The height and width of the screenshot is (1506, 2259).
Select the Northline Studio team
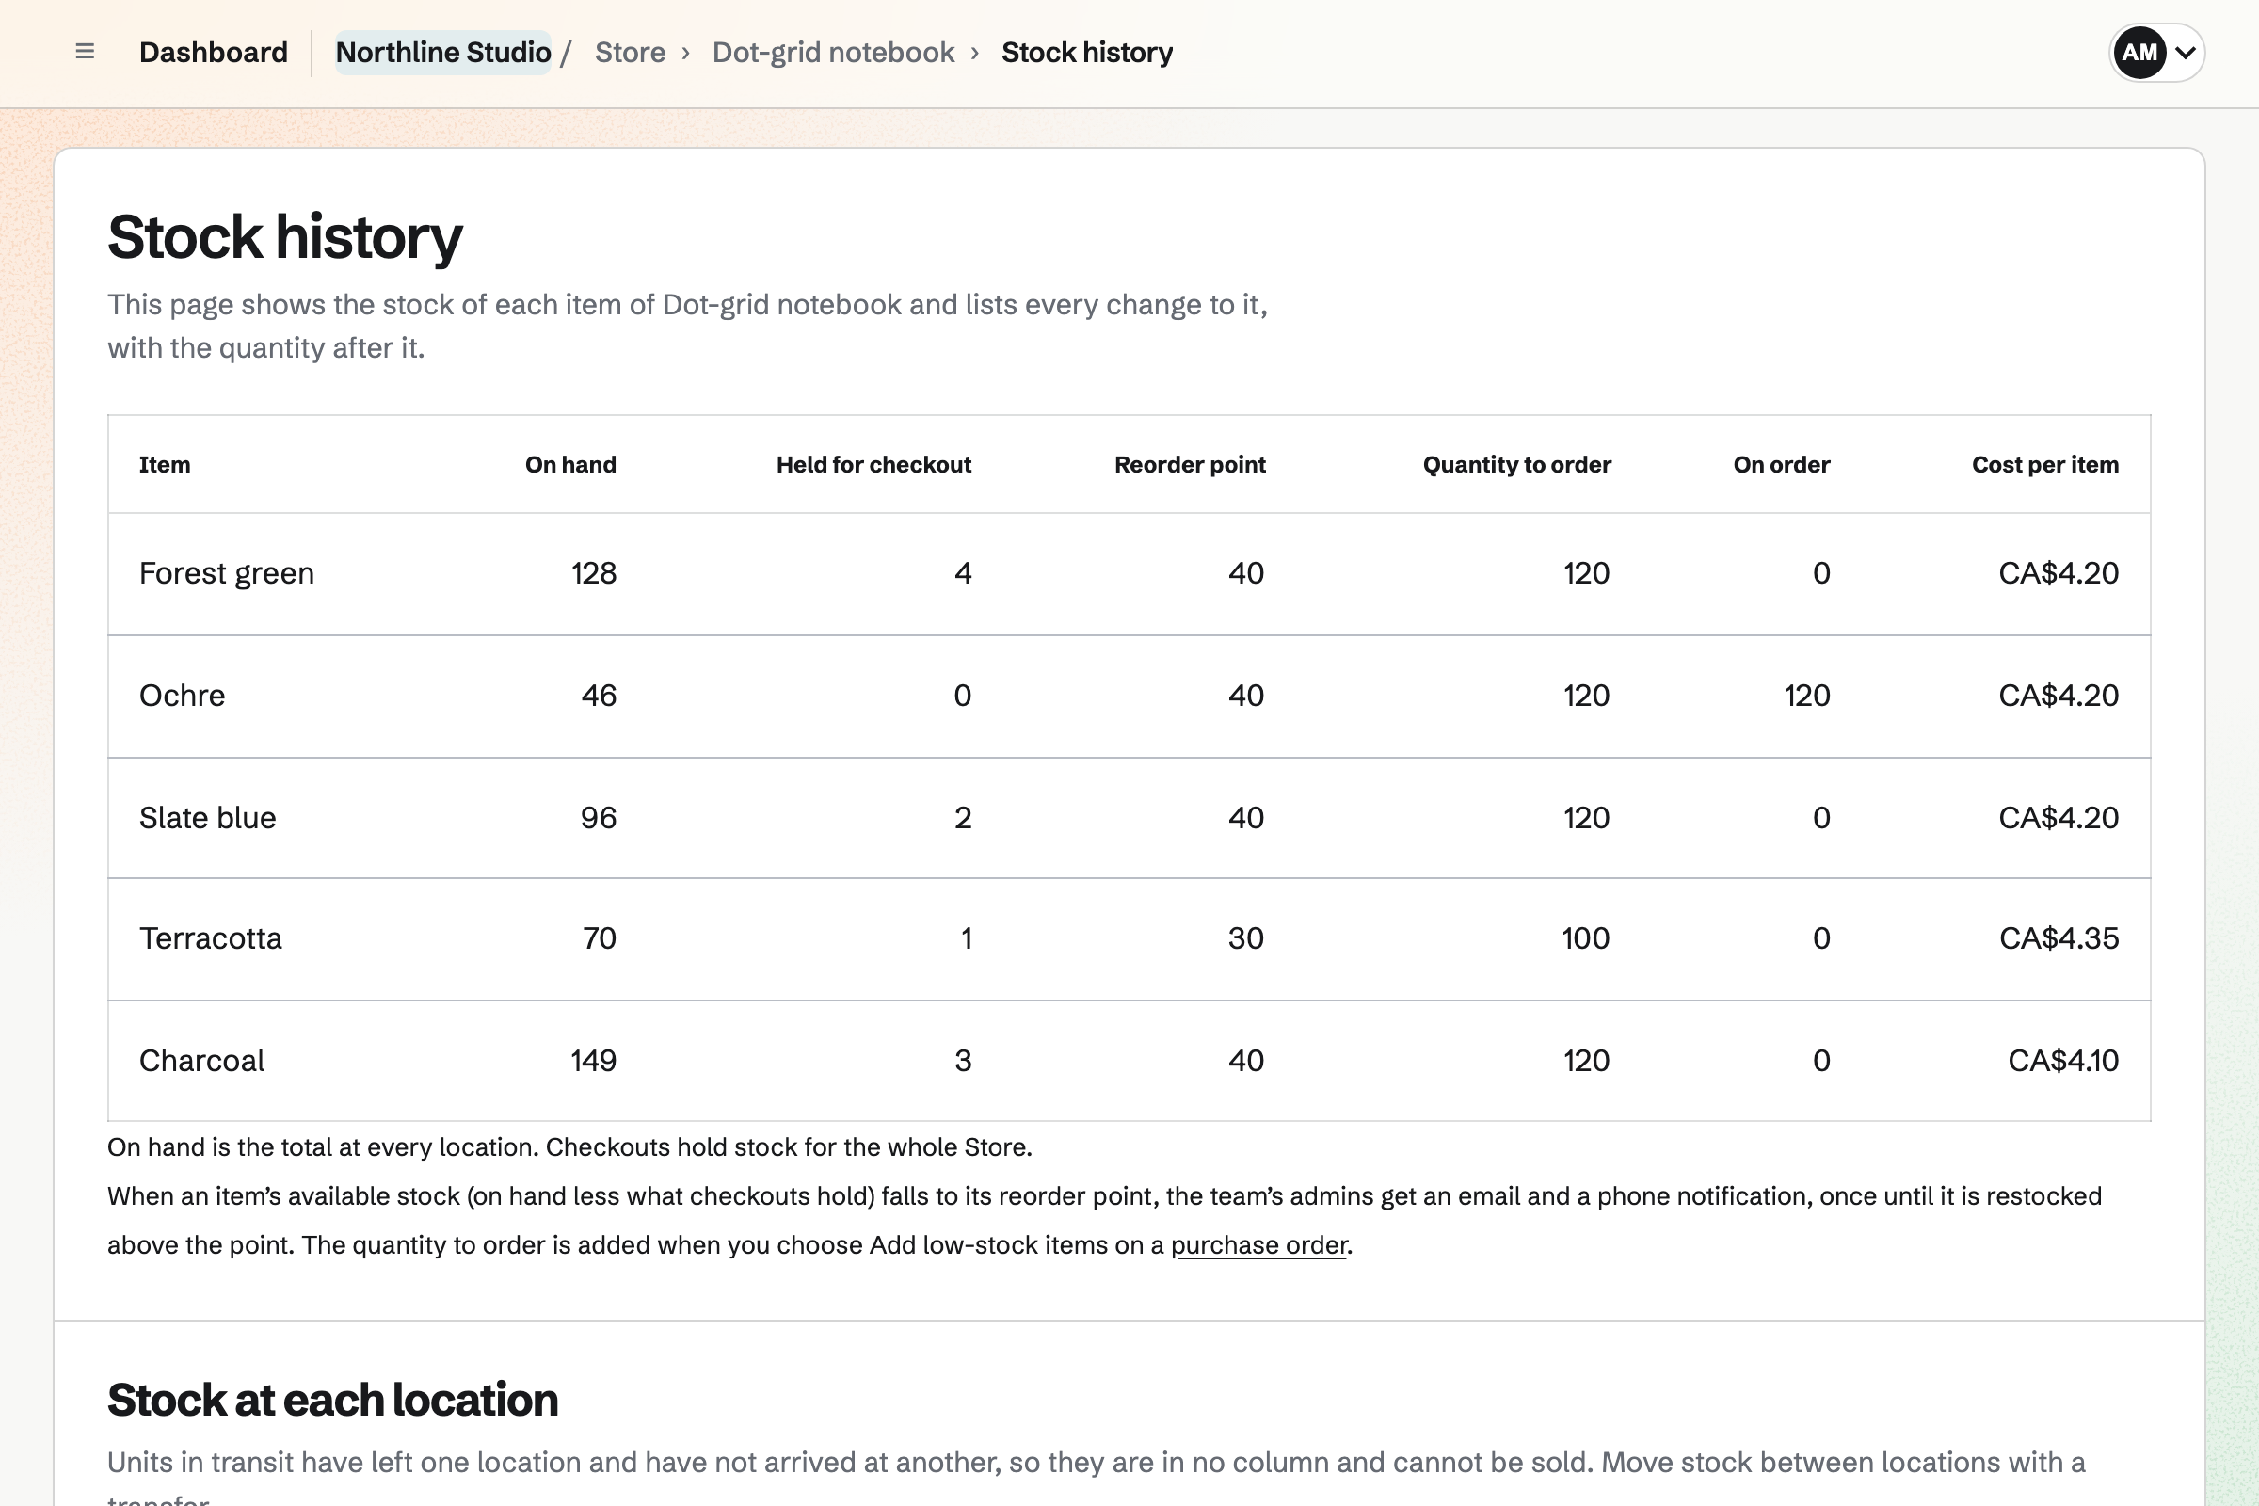point(442,53)
